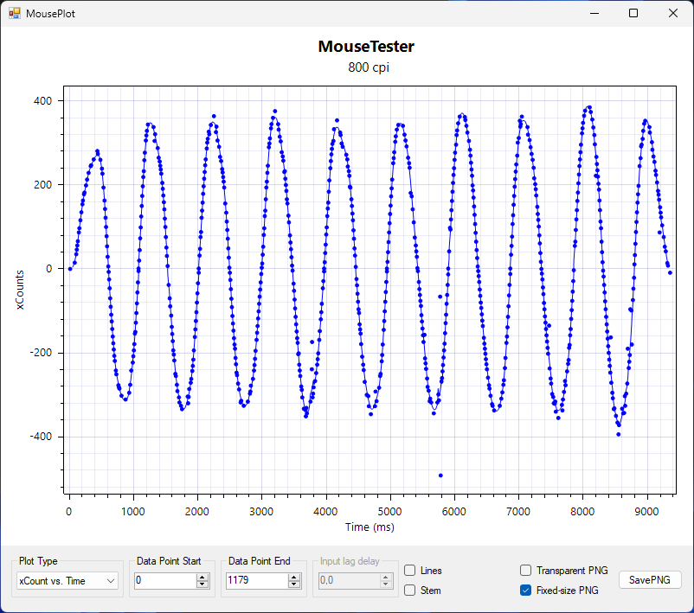Click the SavePNG button
This screenshot has width=694, height=613.
pyautogui.click(x=650, y=580)
